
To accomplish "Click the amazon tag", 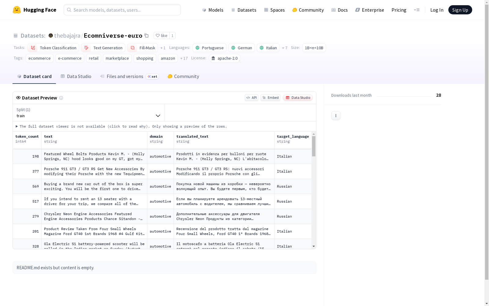I will (x=168, y=58).
